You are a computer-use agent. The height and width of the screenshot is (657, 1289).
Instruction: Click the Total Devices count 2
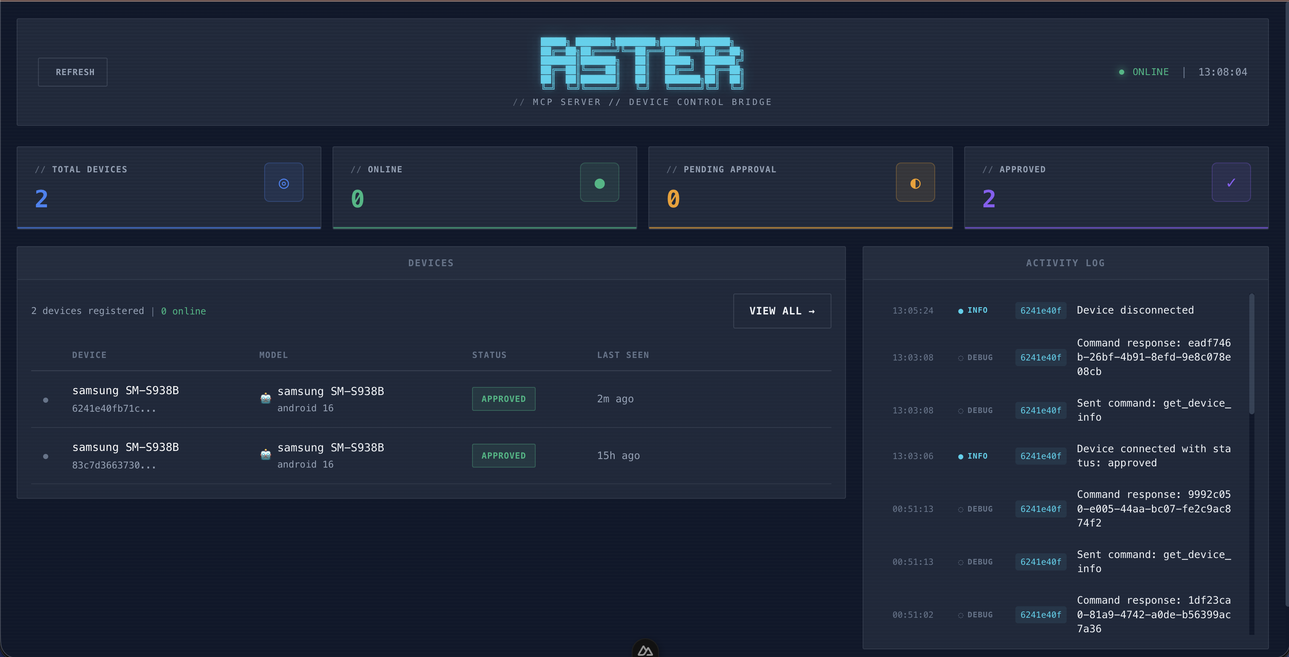41,199
